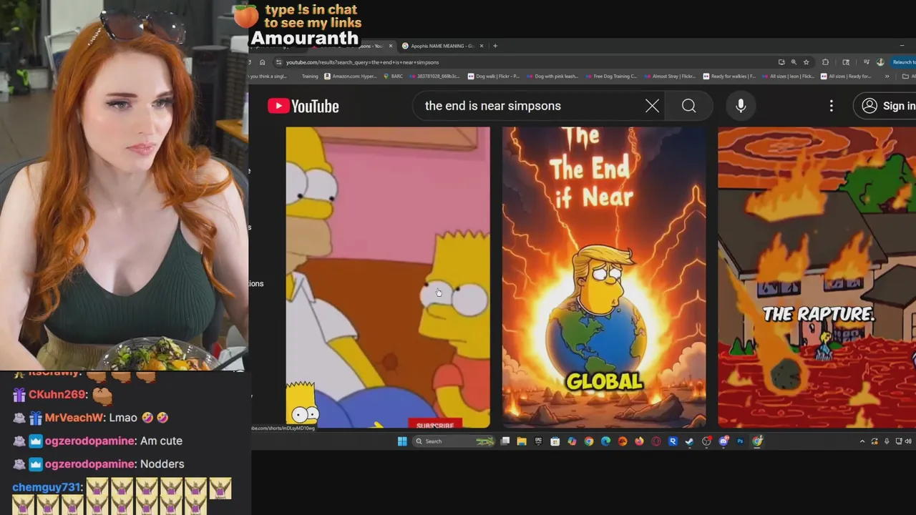
Task: Click the browser home button
Action: (x=262, y=62)
